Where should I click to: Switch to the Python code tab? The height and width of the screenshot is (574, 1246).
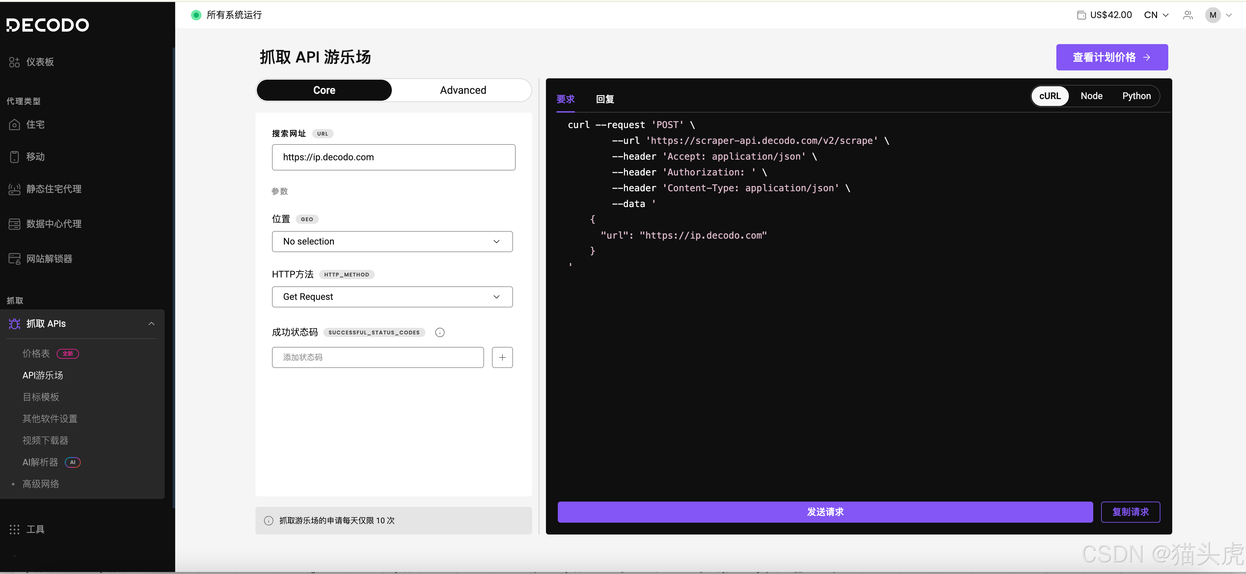1137,96
